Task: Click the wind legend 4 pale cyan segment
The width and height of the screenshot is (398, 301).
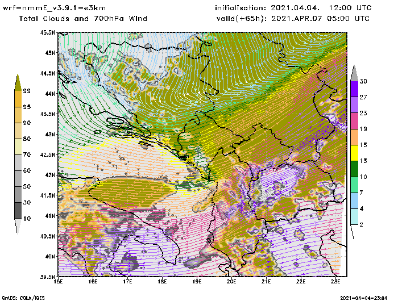Action: 354,216
